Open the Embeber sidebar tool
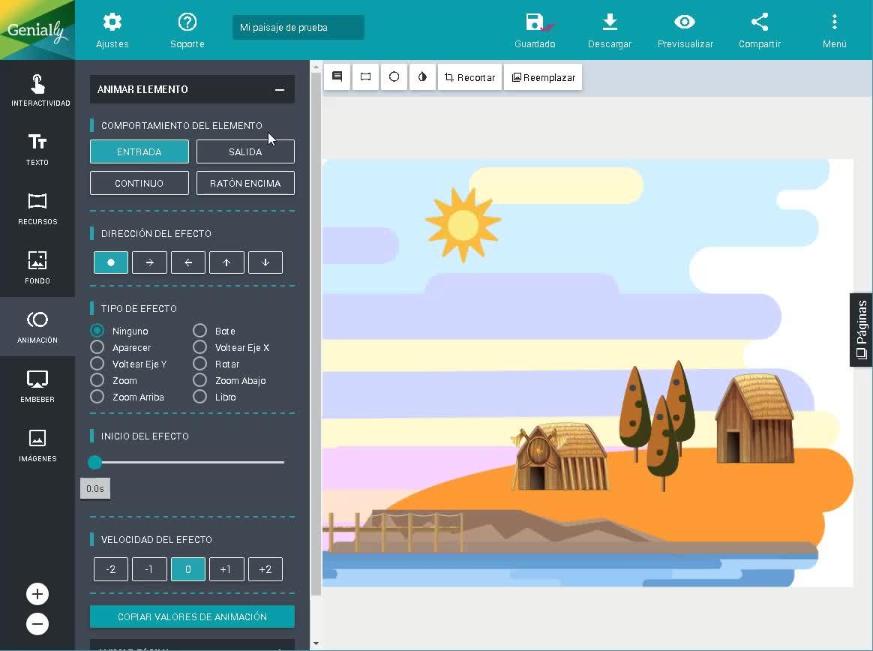873x651 pixels. [37, 386]
